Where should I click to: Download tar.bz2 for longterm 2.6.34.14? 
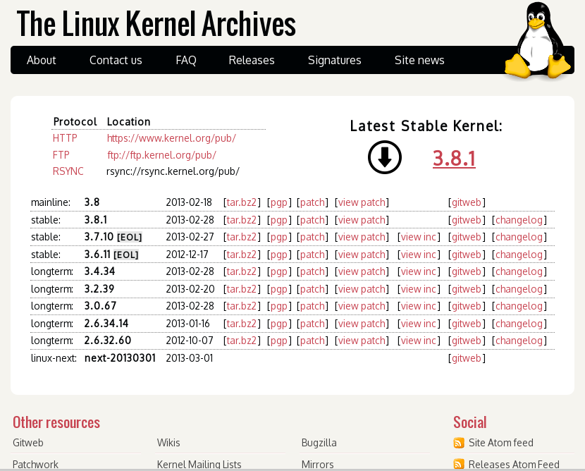pos(242,324)
